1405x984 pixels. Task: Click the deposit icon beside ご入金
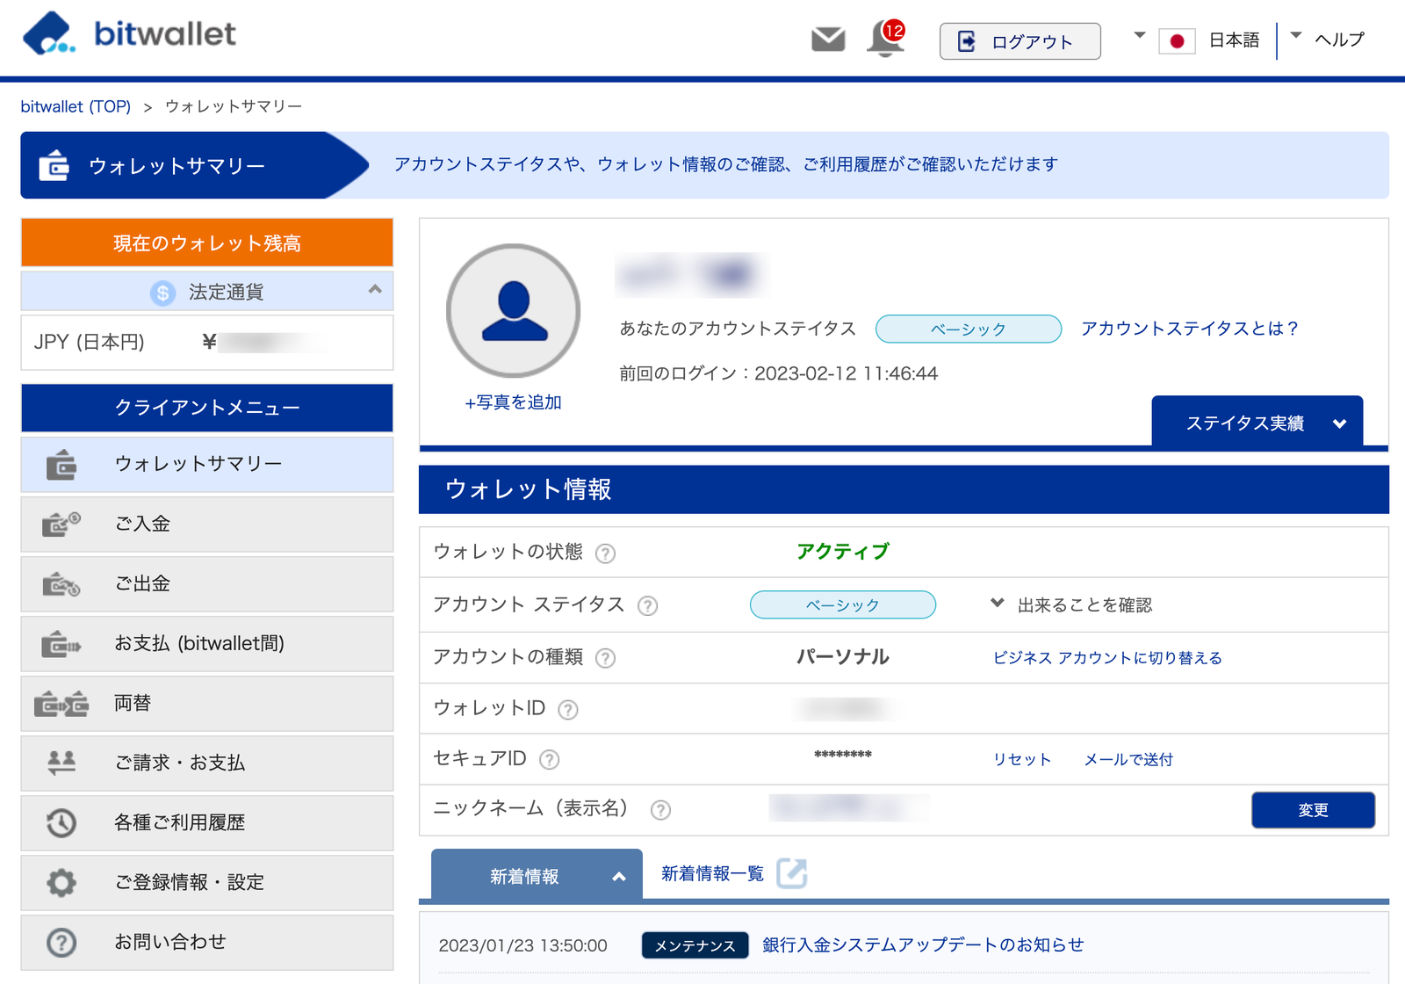(61, 525)
